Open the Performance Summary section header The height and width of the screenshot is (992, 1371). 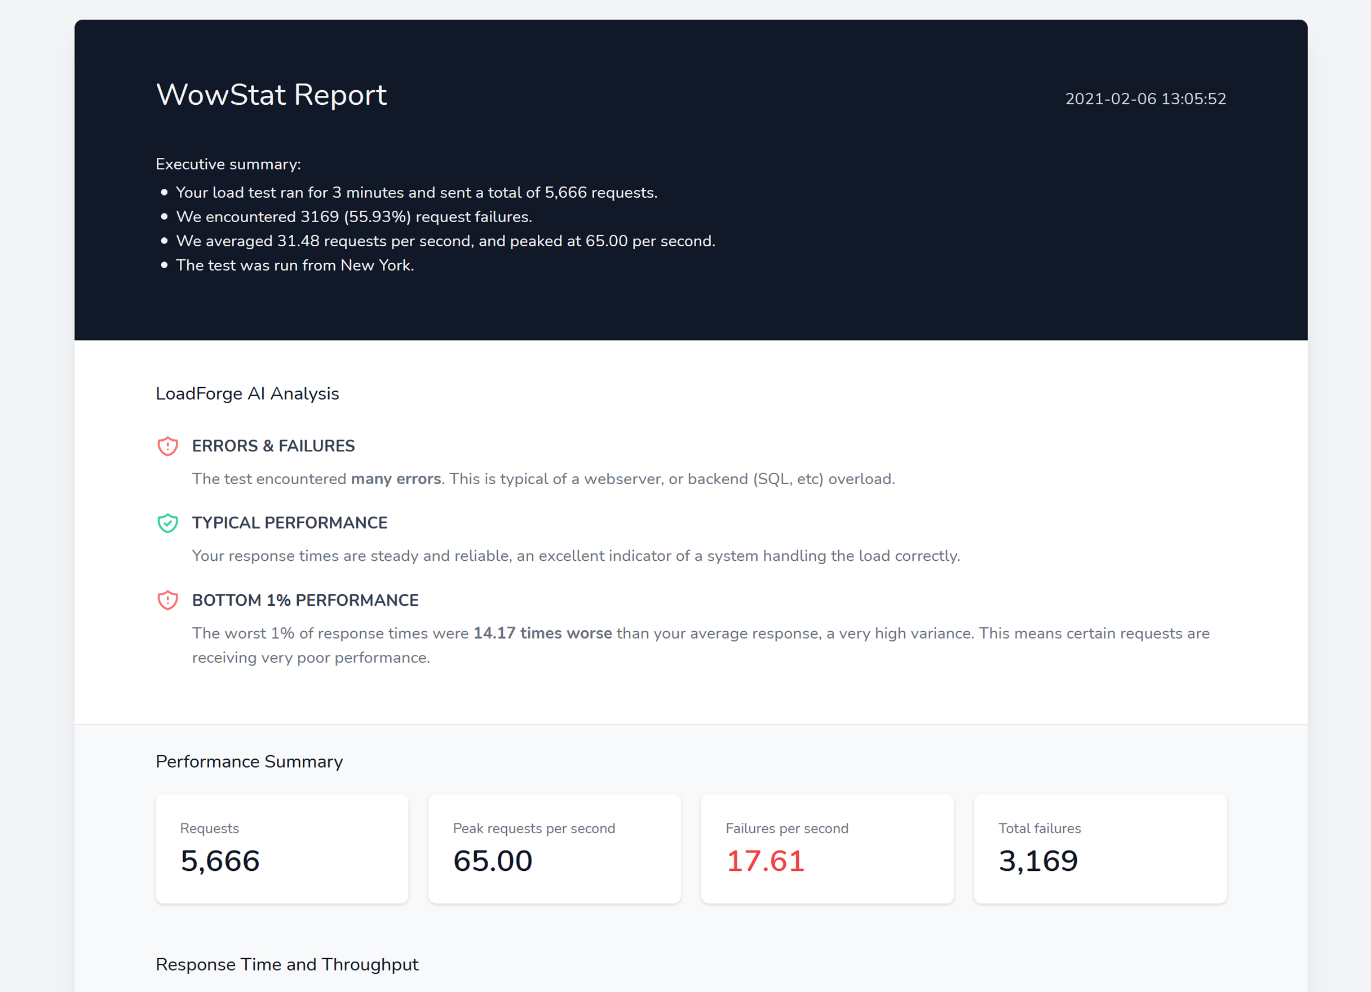pyautogui.click(x=249, y=762)
